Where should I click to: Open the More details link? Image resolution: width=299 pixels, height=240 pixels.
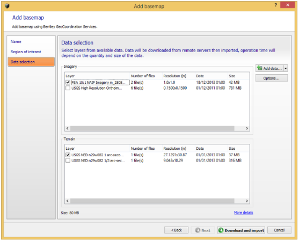click(243, 213)
